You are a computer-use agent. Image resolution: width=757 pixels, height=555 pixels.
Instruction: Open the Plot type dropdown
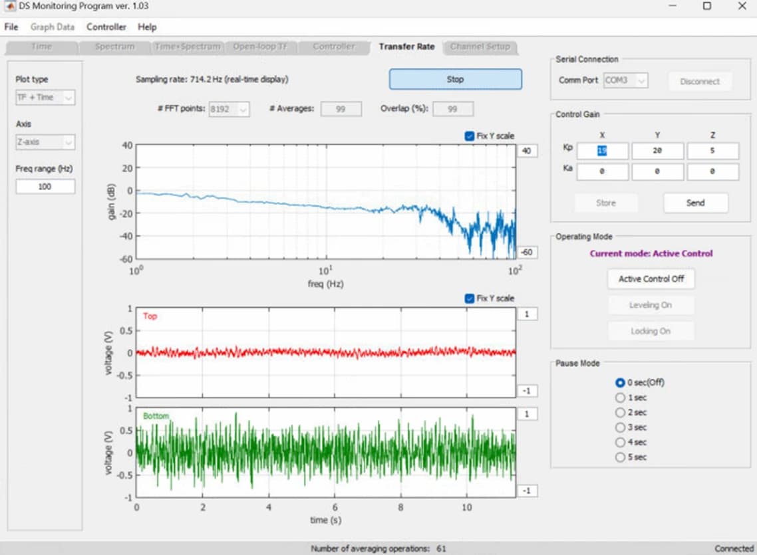point(45,98)
